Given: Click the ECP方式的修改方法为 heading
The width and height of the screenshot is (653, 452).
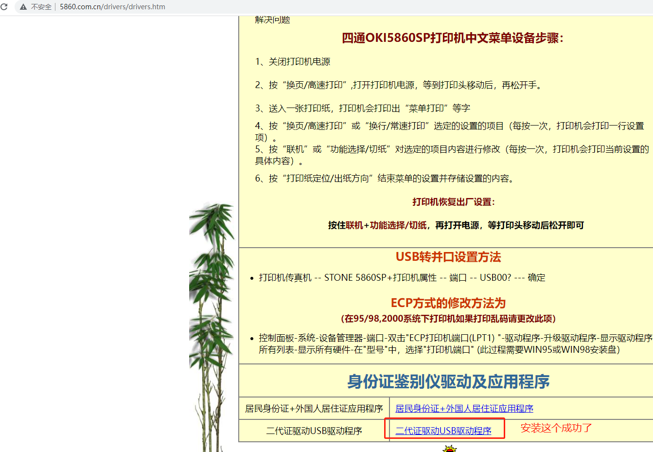Looking at the screenshot, I should [x=448, y=303].
